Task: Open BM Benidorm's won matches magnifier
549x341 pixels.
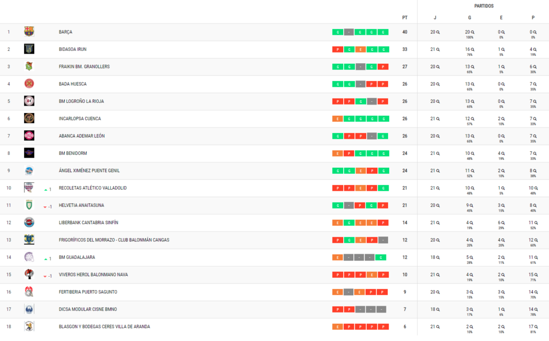Action: click(472, 154)
